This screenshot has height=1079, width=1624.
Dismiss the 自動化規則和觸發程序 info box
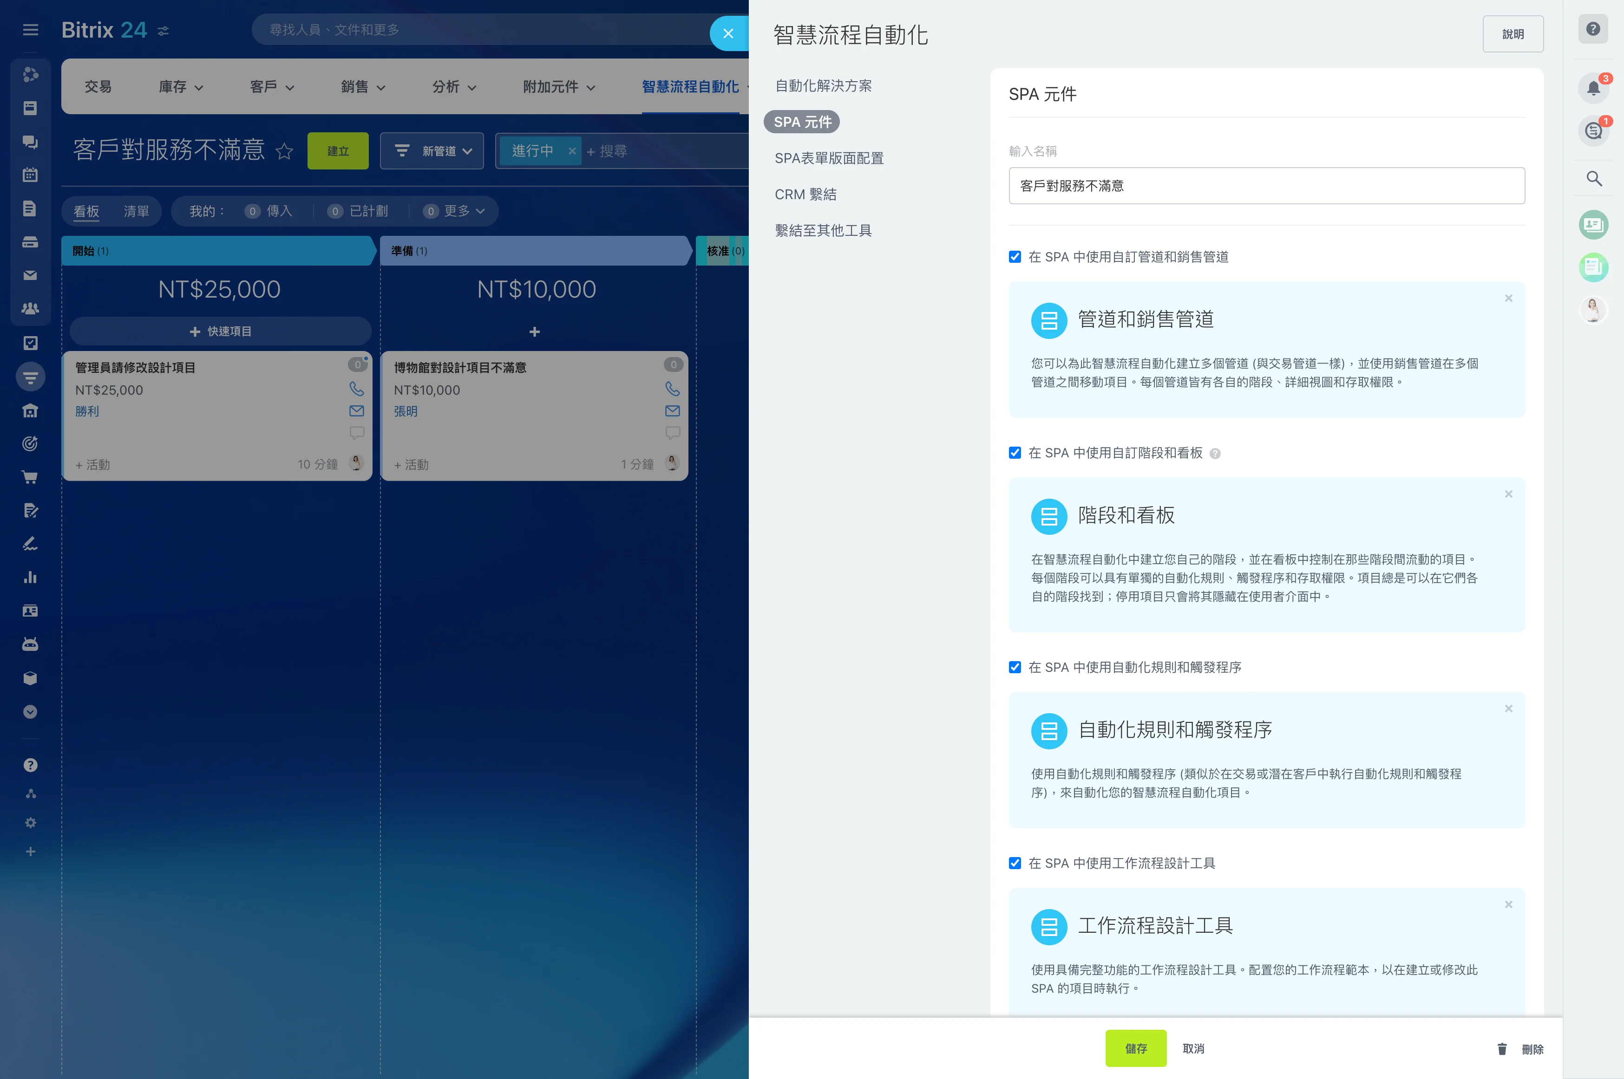coord(1508,708)
